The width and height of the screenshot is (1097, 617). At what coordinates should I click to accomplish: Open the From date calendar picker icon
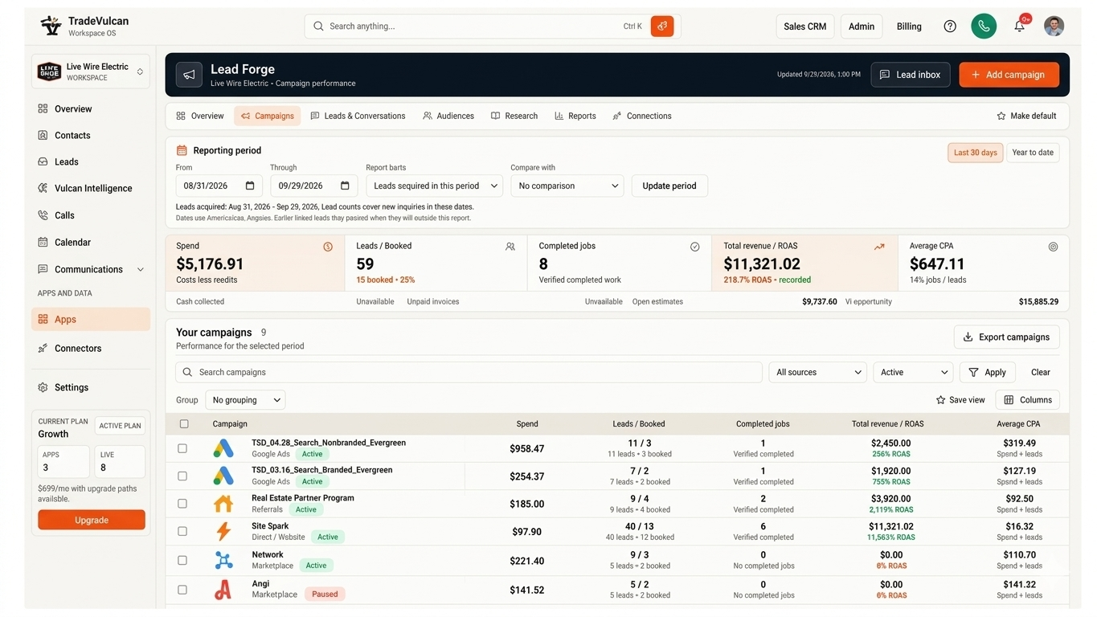pos(250,186)
